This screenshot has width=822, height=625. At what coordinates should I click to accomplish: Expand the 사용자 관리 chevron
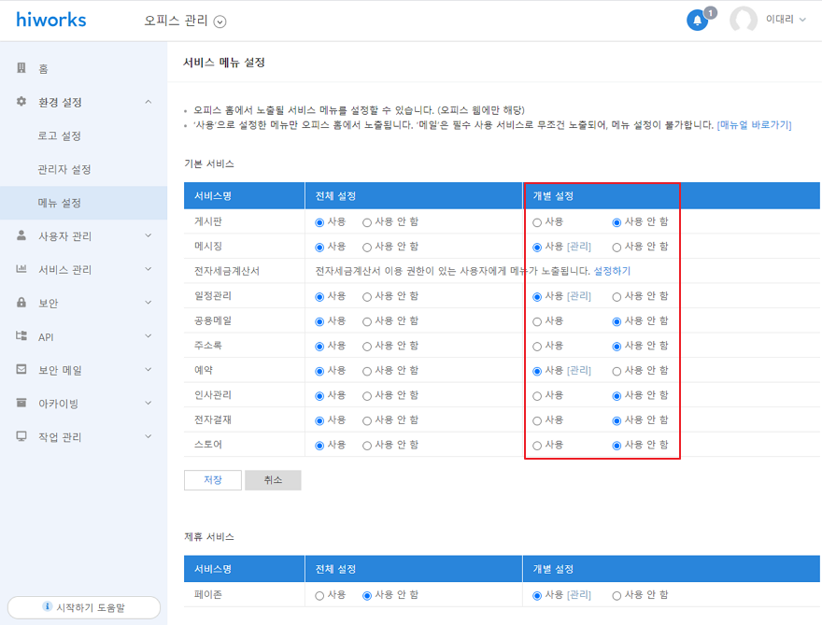pos(149,235)
